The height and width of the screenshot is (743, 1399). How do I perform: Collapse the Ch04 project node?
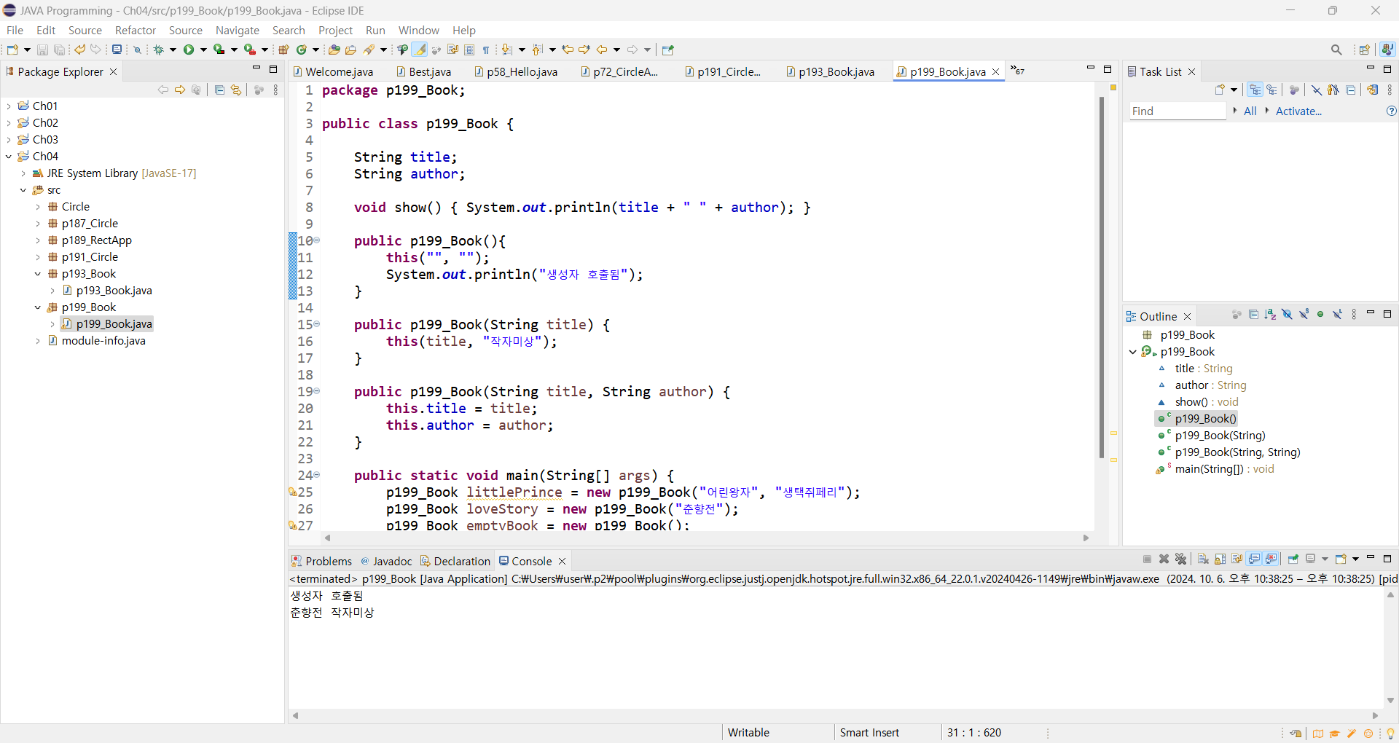coord(9,156)
